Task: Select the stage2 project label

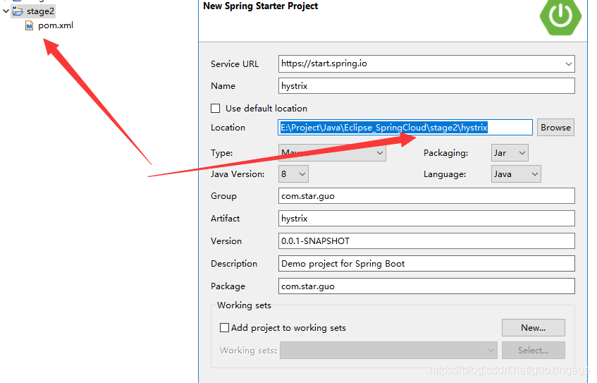Action: tap(40, 11)
